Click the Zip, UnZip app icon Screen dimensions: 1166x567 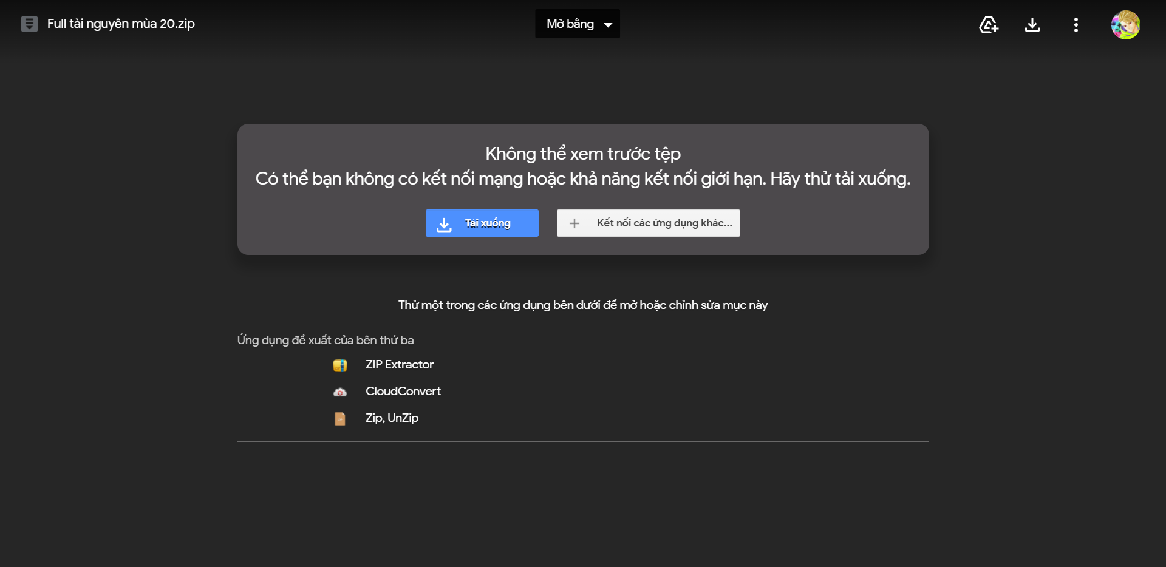pos(340,419)
